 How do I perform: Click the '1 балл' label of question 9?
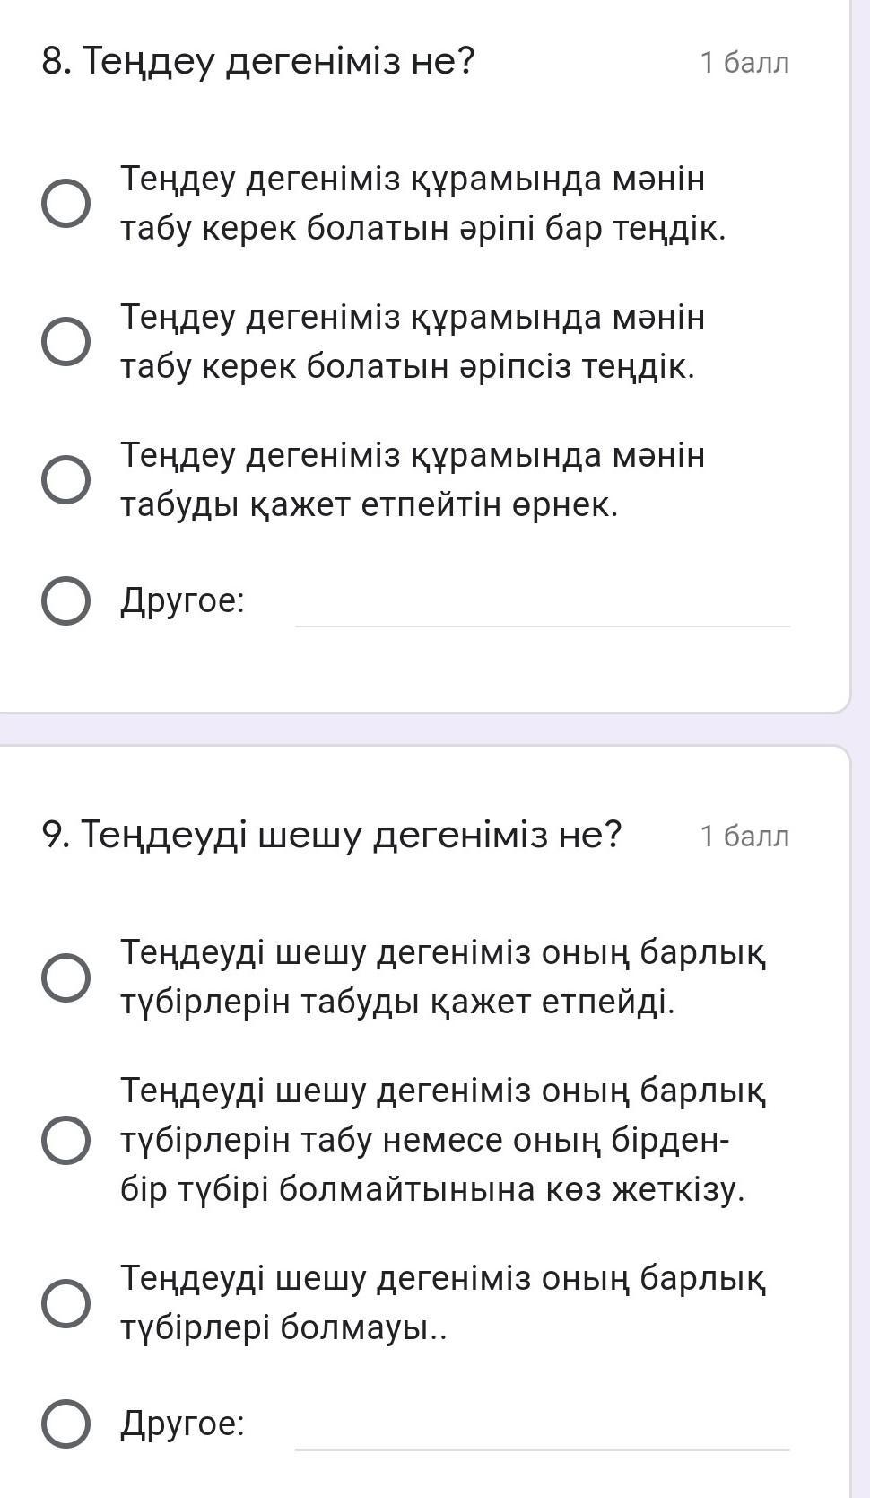(x=744, y=837)
